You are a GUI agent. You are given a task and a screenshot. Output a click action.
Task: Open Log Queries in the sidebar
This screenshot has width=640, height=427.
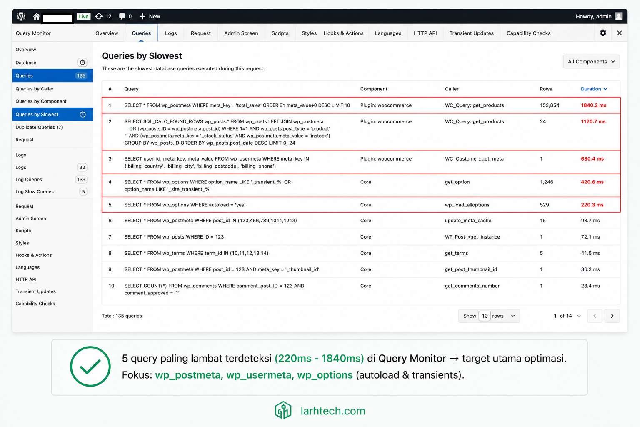point(29,180)
